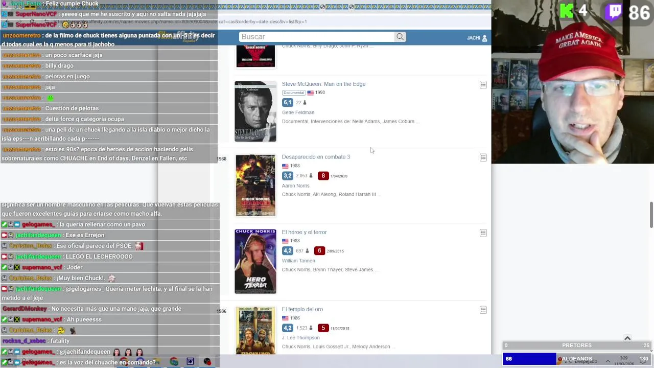The width and height of the screenshot is (654, 368).
Task: Open director Gene Feldman link
Action: (298, 112)
